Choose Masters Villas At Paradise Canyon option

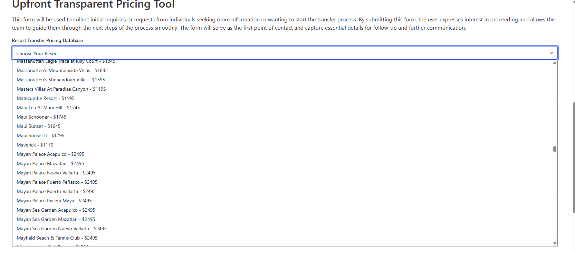click(x=61, y=89)
